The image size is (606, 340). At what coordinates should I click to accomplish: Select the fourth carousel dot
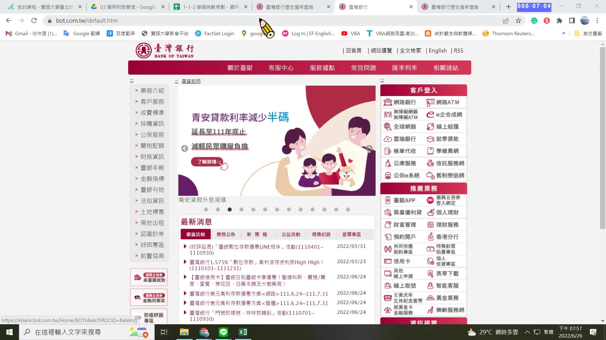click(x=241, y=210)
